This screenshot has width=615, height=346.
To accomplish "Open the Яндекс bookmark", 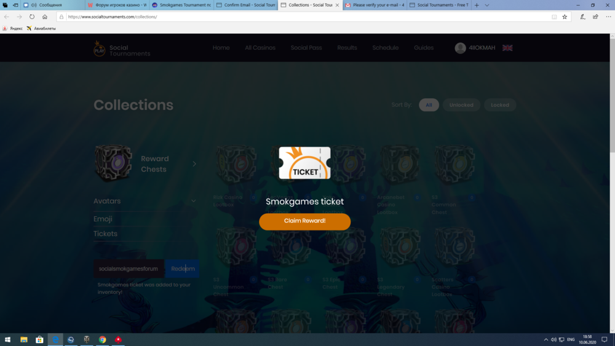I will (x=12, y=28).
